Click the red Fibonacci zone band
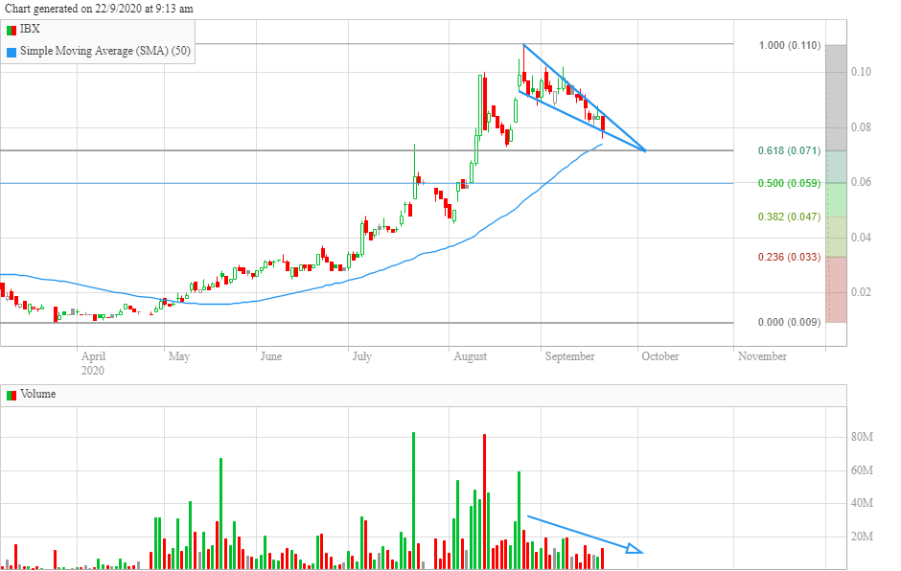Screen dimensions: 901x571 (836, 289)
